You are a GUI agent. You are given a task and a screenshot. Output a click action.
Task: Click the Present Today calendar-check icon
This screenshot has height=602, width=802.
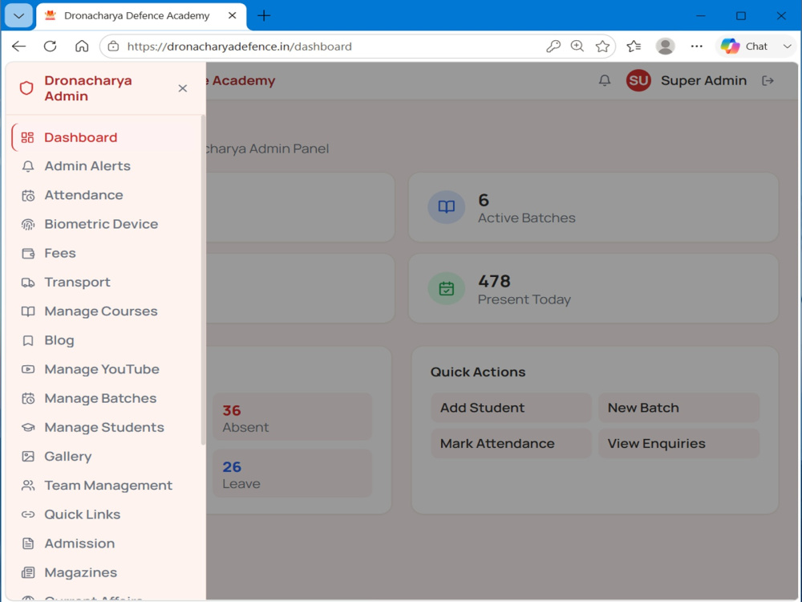[x=447, y=288]
